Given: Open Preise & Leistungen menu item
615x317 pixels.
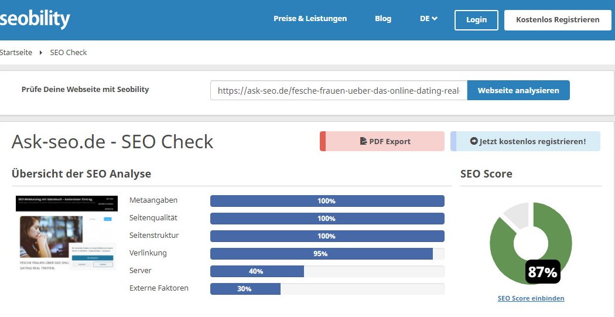Looking at the screenshot, I should click(310, 18).
